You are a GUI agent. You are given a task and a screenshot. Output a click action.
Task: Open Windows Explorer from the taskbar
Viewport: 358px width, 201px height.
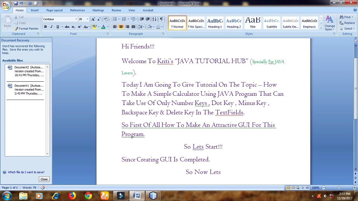pyautogui.click(x=23, y=196)
